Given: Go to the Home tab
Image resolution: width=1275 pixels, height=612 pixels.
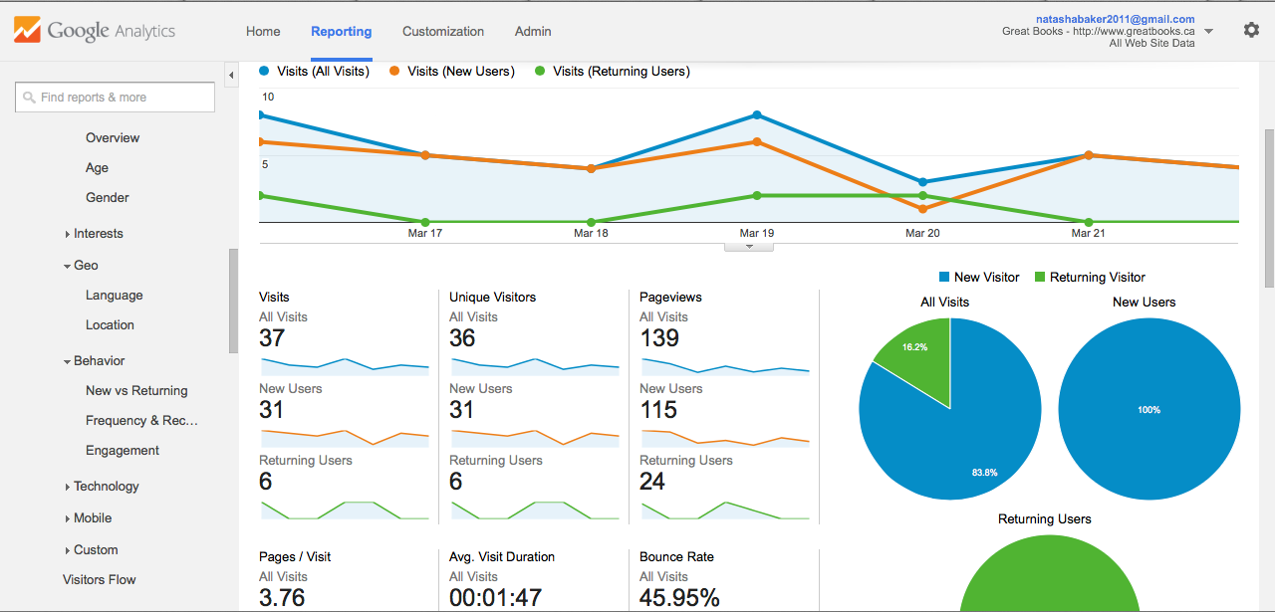Looking at the screenshot, I should (263, 32).
